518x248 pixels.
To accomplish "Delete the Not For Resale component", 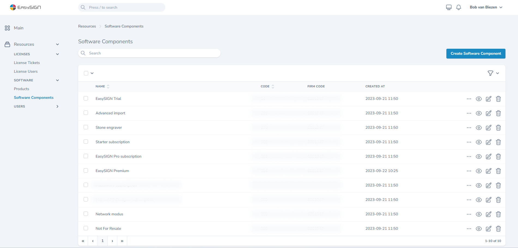I will 498,229.
